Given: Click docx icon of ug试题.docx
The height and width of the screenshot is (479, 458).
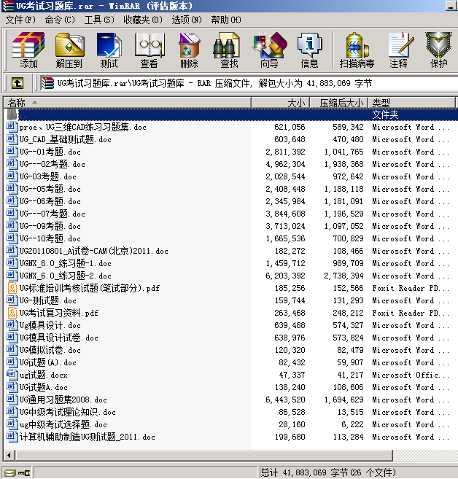Looking at the screenshot, I should (12, 375).
